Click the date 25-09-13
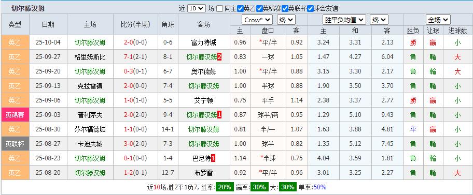Image resolution: width=473 pixels, height=195 pixels. pos(48,86)
